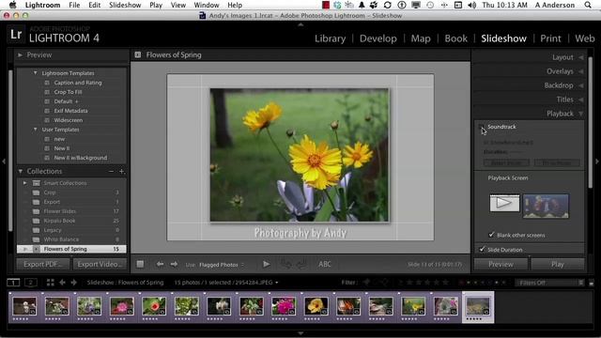This screenshot has width=601, height=338.
Task: Rotate adornment clockwise icon
Action: point(300,264)
